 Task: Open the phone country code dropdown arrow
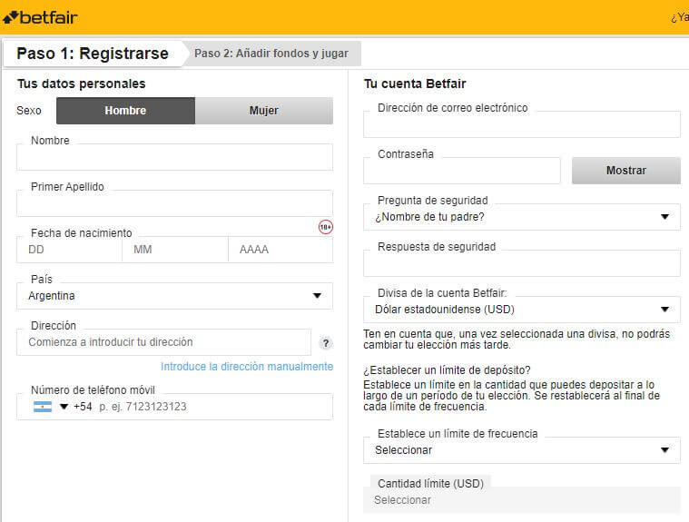tap(64, 407)
